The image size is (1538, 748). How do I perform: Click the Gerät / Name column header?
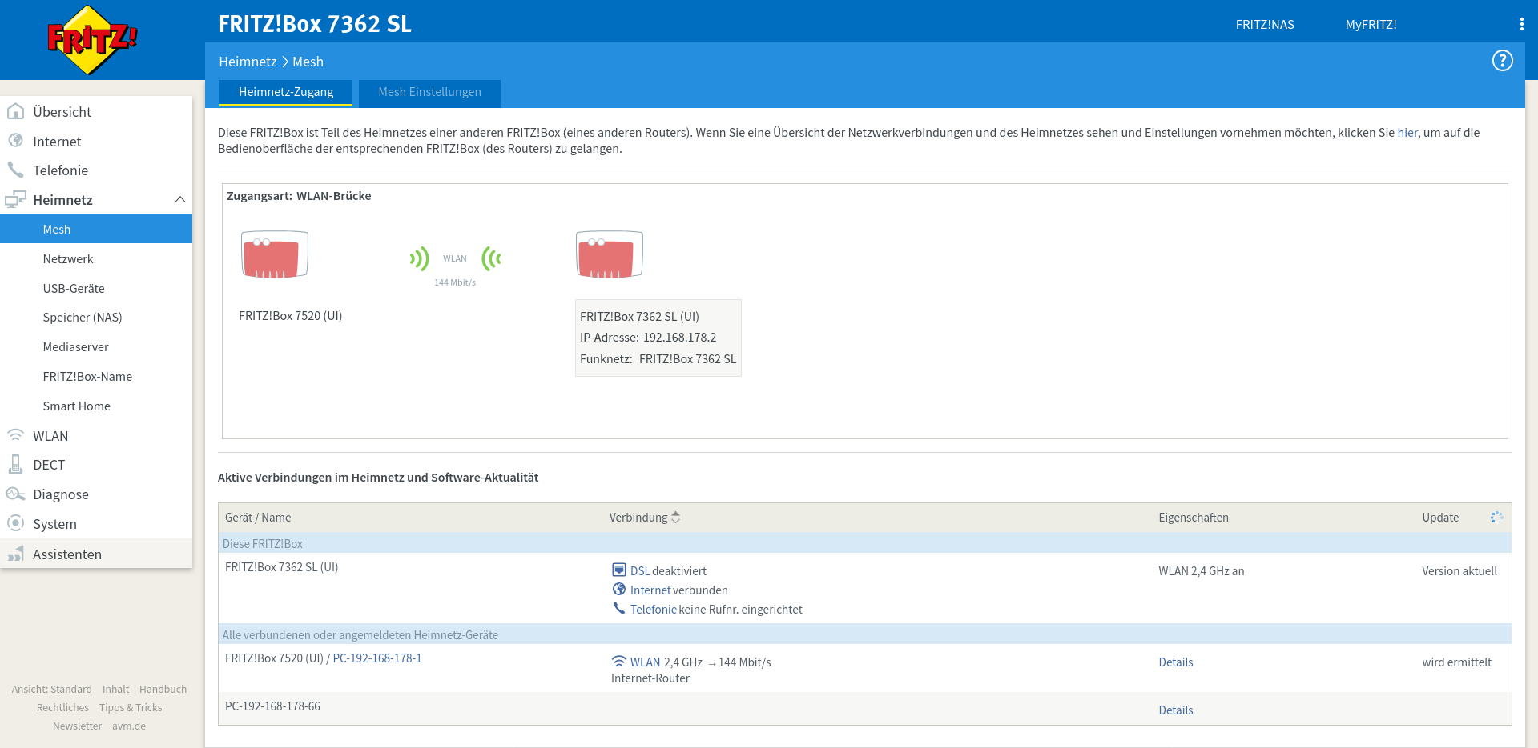pos(258,518)
